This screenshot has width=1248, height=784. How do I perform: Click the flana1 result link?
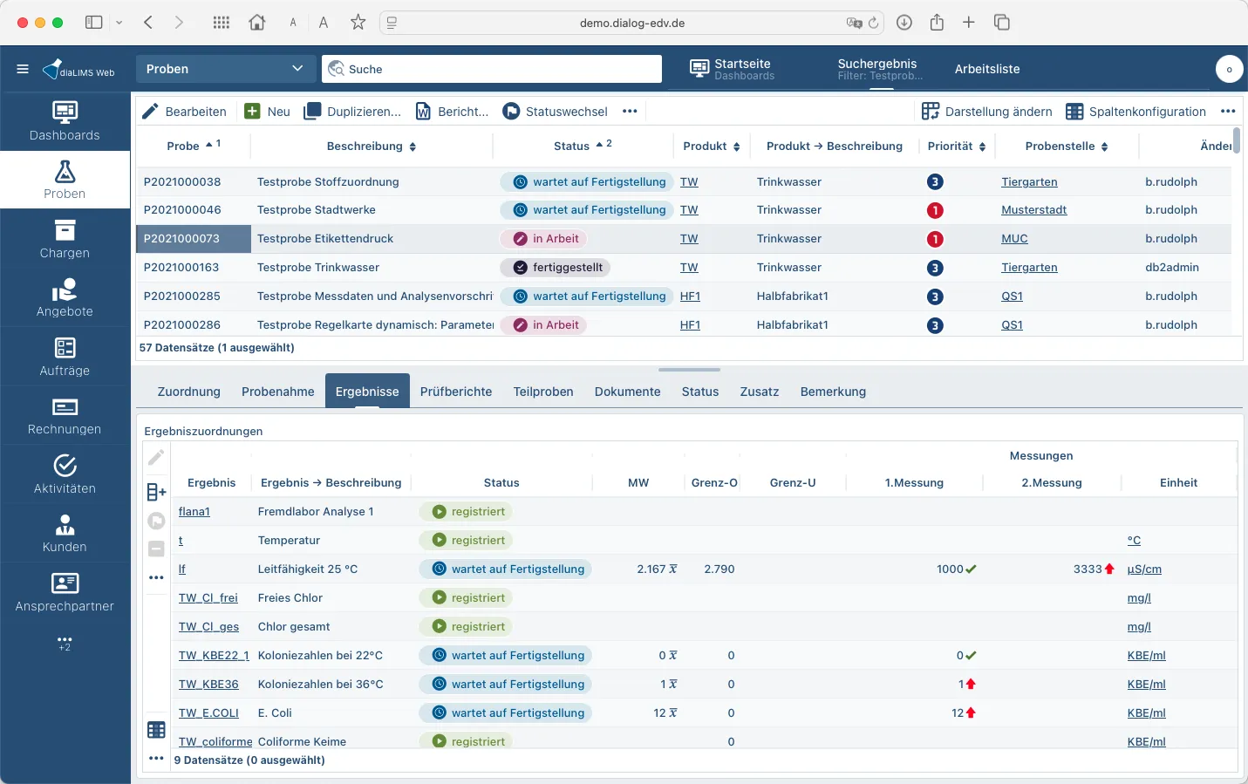194,512
